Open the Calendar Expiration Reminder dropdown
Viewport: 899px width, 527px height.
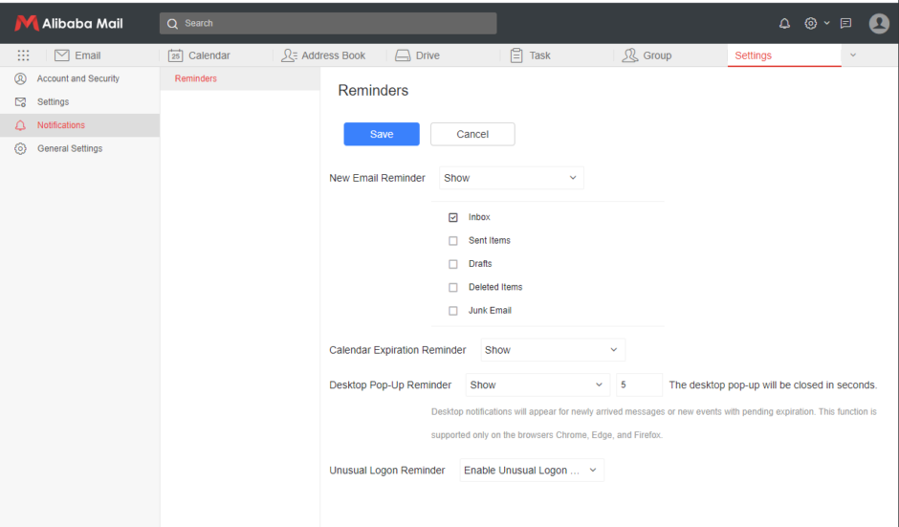tap(552, 350)
